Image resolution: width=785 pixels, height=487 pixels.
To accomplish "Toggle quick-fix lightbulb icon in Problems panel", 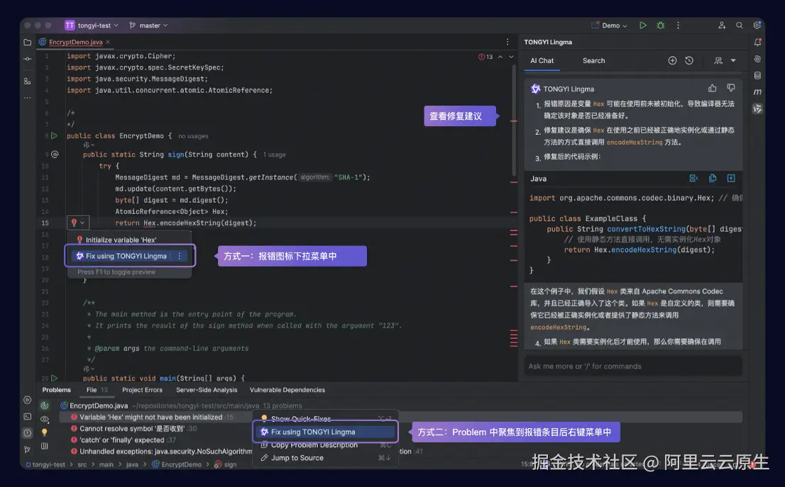I will coord(45,432).
